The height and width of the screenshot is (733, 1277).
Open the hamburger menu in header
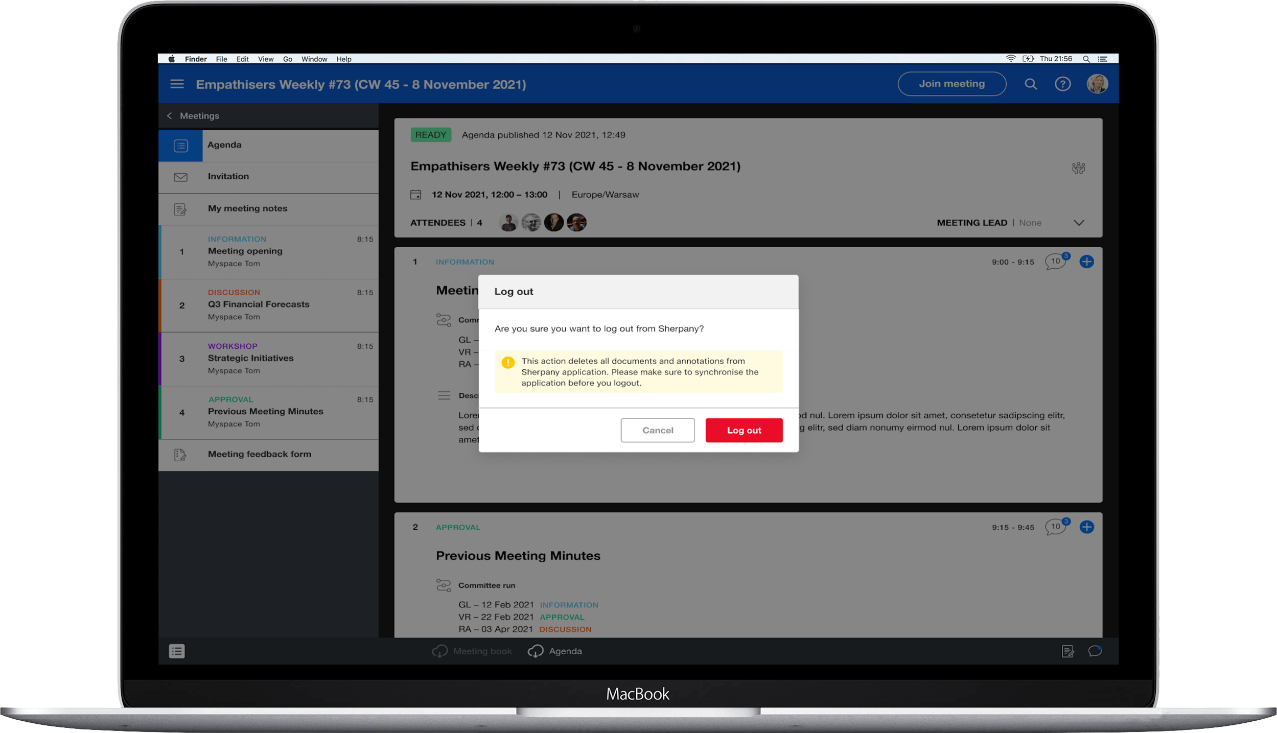coord(177,84)
